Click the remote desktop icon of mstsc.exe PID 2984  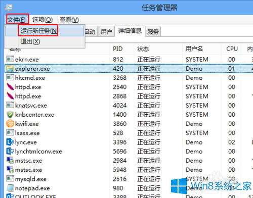tap(10, 161)
